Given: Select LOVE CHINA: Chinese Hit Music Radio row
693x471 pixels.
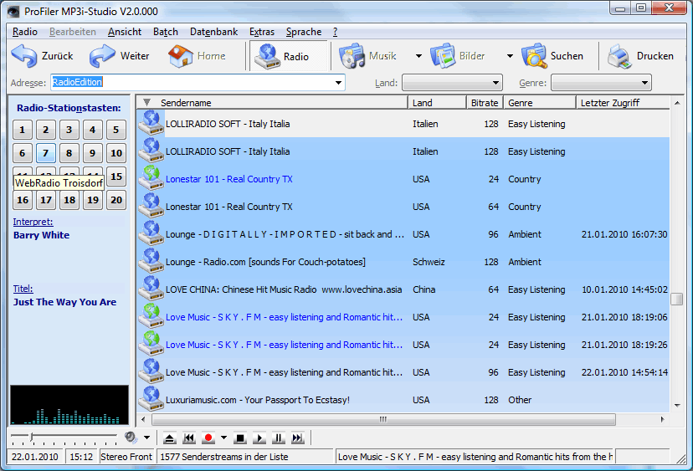Looking at the screenshot, I should coord(403,289).
